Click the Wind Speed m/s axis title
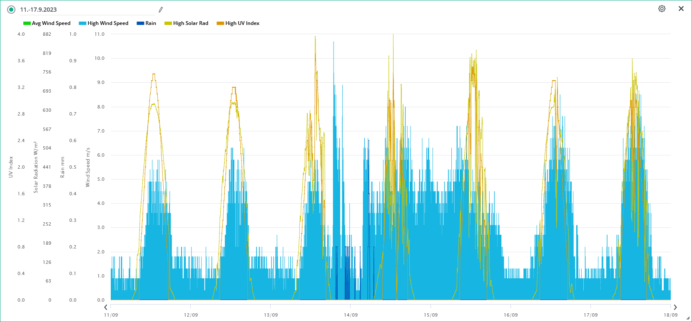 tap(88, 167)
